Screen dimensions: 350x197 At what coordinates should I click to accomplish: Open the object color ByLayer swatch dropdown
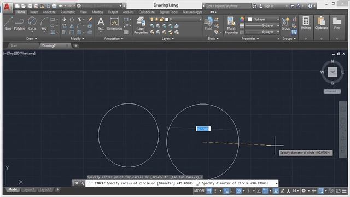pyautogui.click(x=262, y=20)
